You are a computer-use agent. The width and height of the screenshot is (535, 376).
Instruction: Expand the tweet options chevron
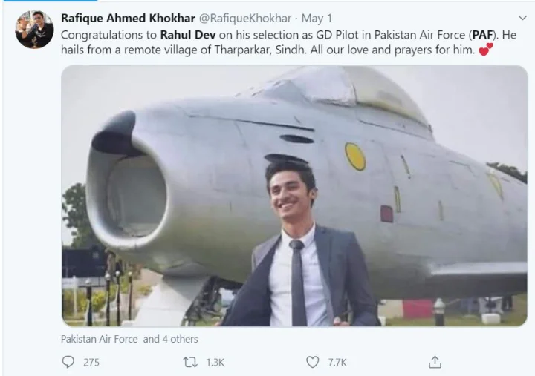(x=522, y=17)
